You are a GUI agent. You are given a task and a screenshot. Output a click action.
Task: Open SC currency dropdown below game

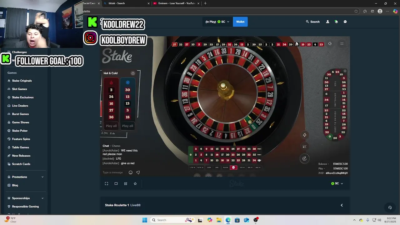337,184
